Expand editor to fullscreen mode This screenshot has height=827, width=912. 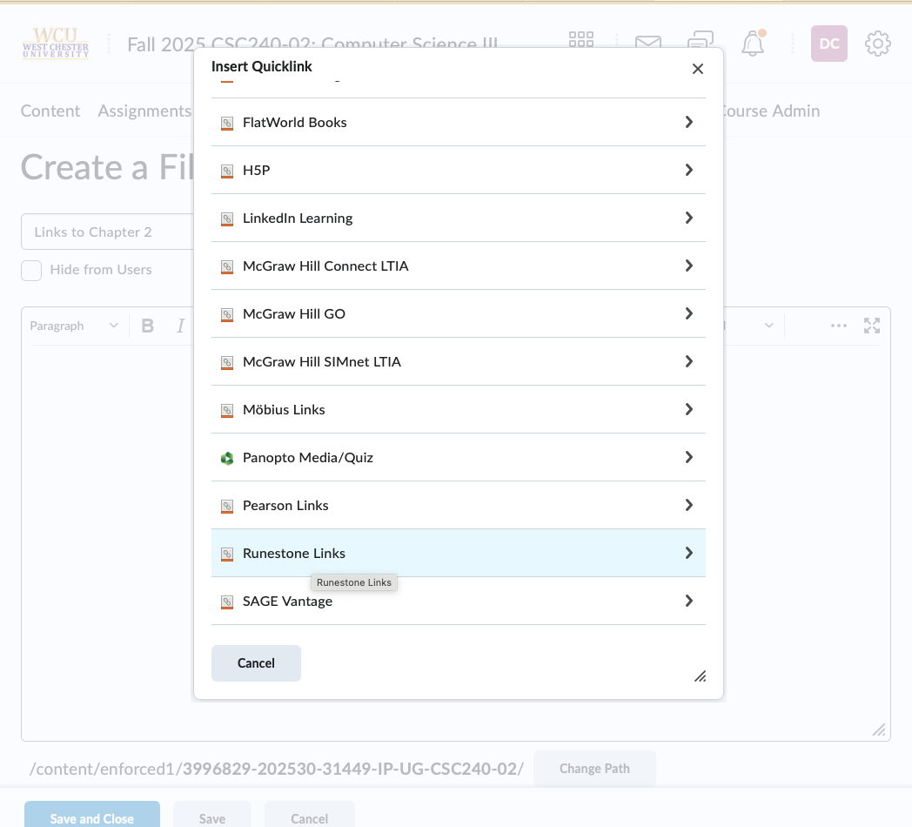(x=871, y=326)
